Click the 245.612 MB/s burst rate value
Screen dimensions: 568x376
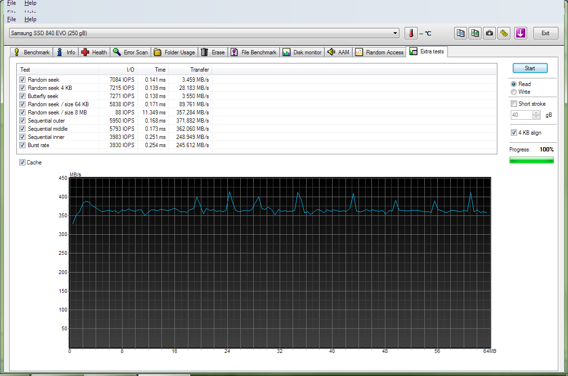click(x=192, y=145)
